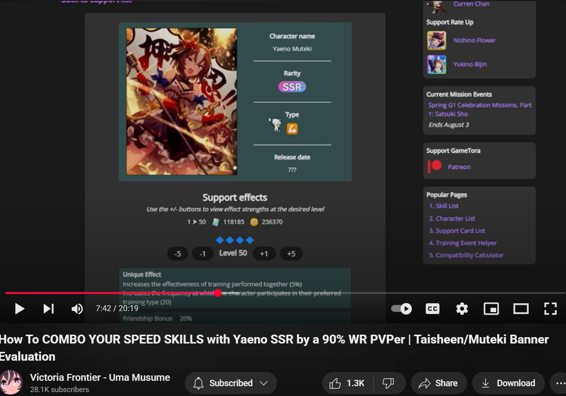Like the video with 1.3K likes
566x396 pixels.
[x=347, y=383]
